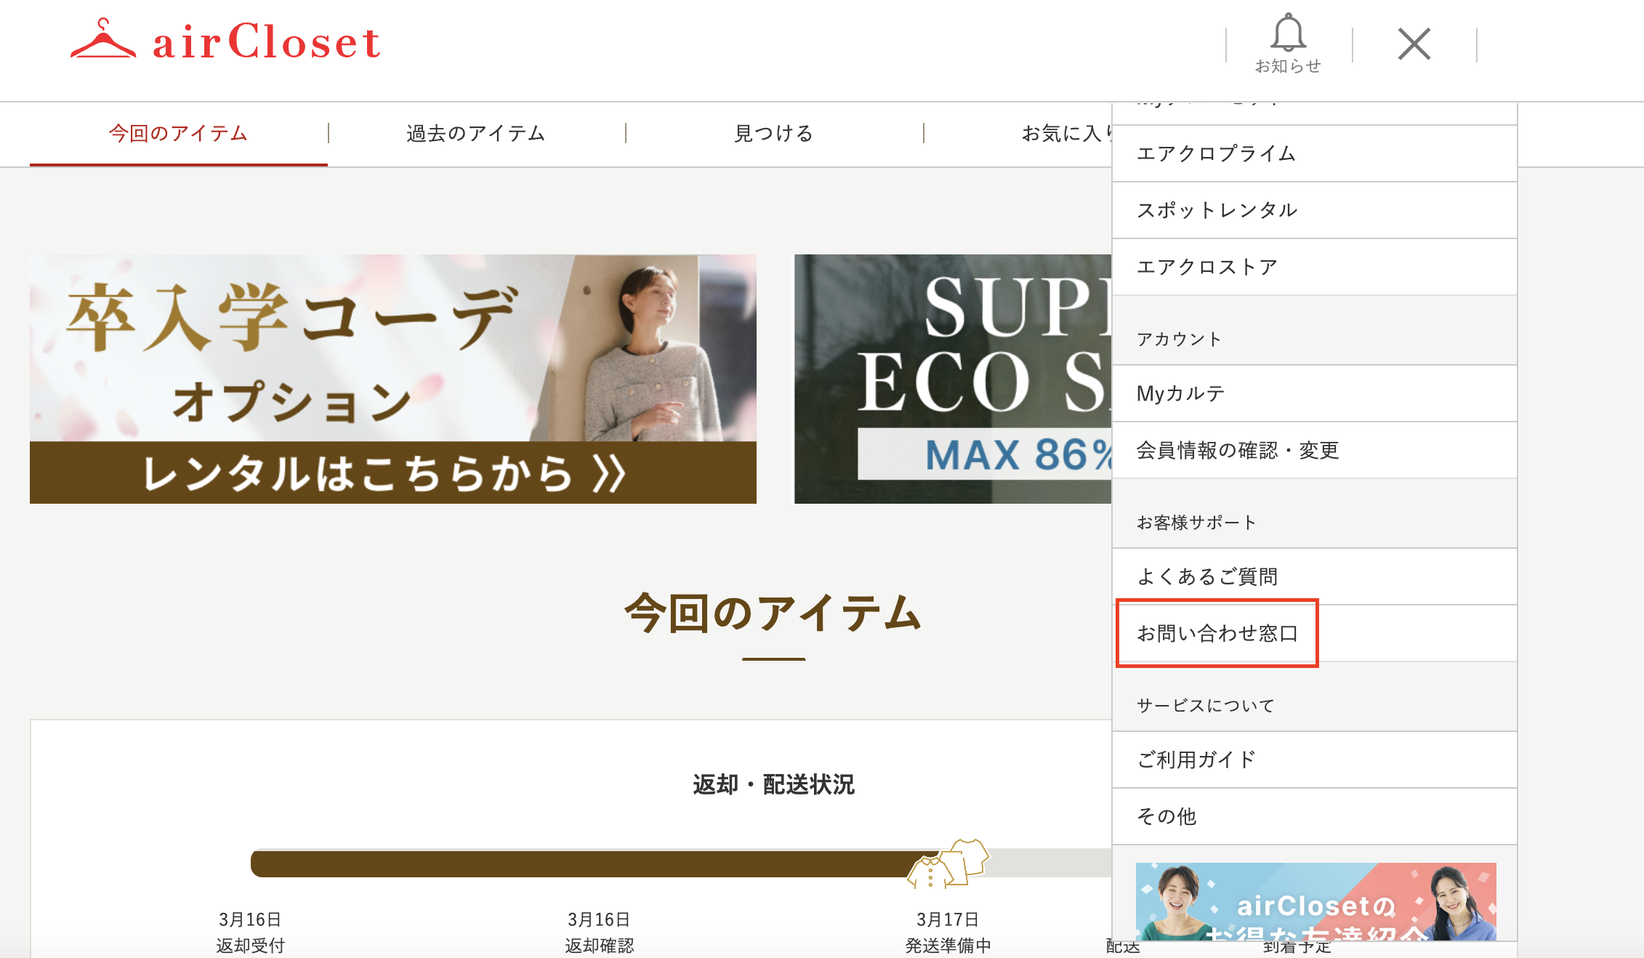This screenshot has width=1644, height=958.
Task: Open the ご利用ガイド menu item
Action: click(x=1196, y=760)
